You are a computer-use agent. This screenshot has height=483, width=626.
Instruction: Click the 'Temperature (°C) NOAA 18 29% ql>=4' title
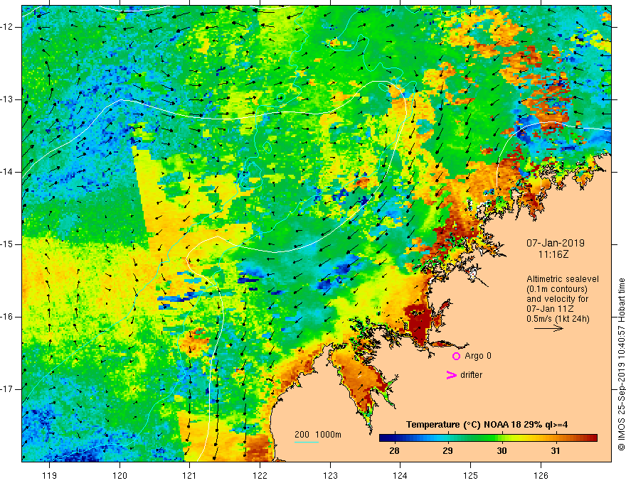[487, 425]
